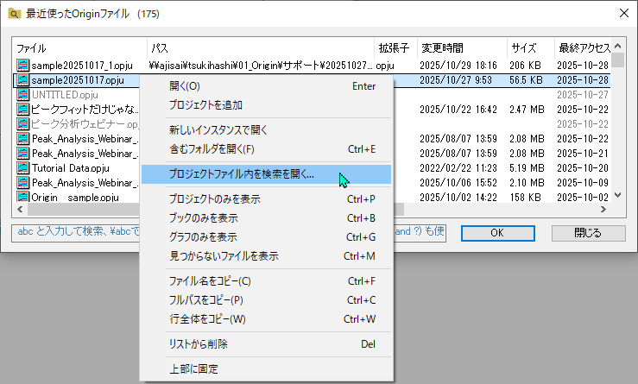The image size is (638, 384).
Task: Click the horizontal scrollbar right arrow
Action: pos(603,209)
